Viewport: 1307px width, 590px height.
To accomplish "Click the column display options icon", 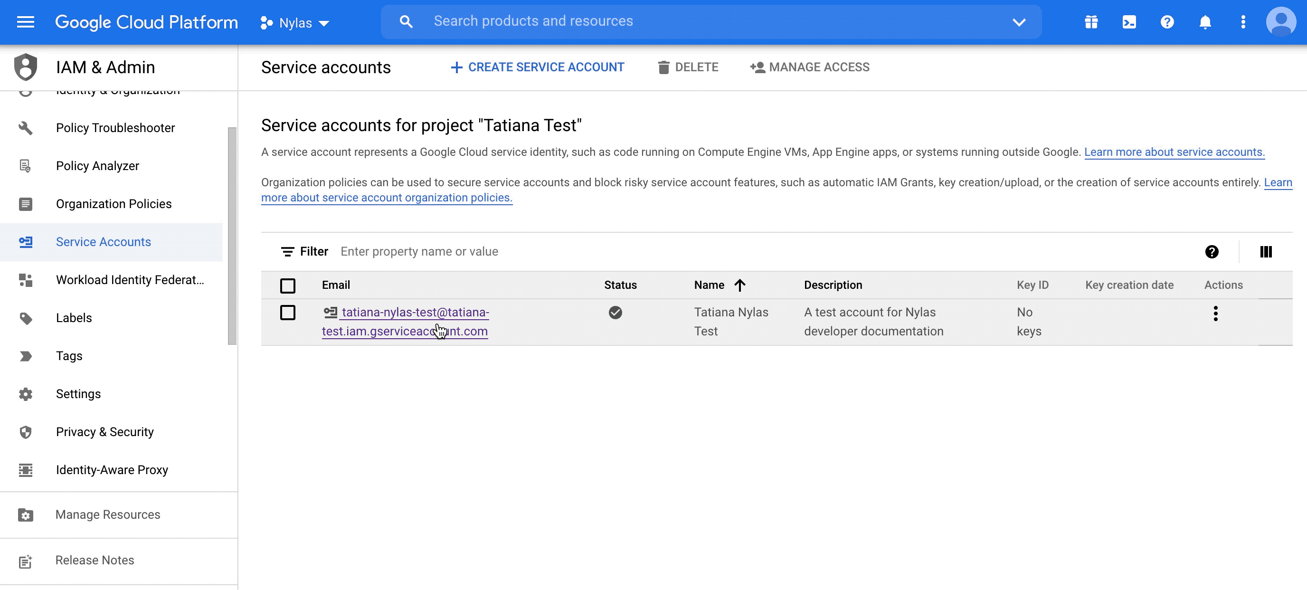I will click(x=1265, y=251).
